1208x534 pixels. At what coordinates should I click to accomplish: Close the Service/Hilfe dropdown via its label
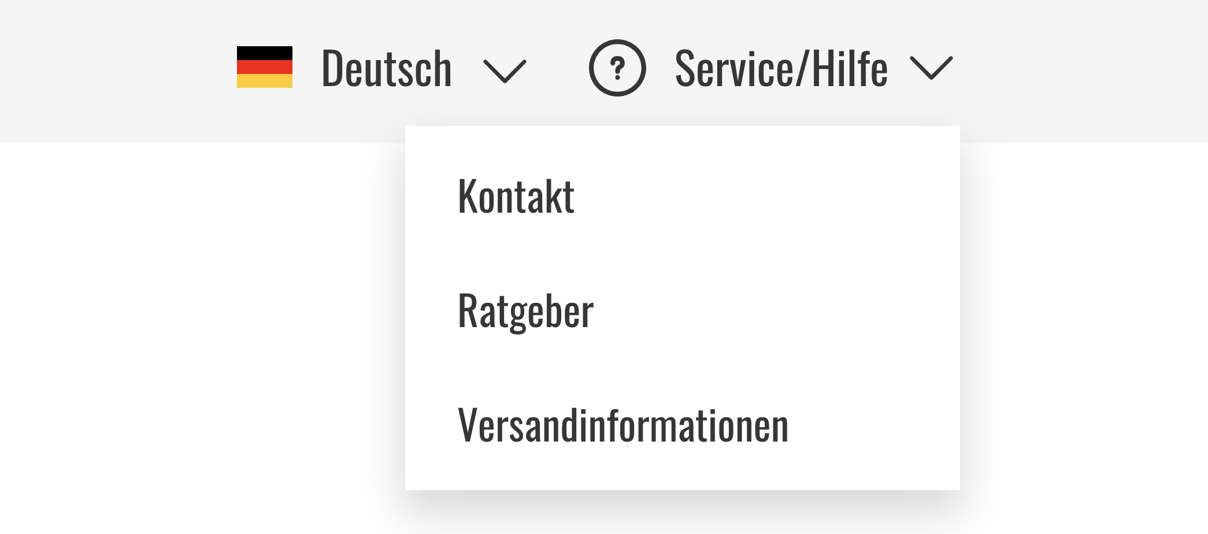pyautogui.click(x=781, y=68)
